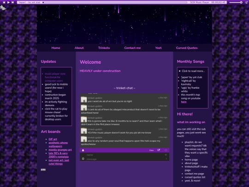Mute chat sounds with speaker icon
The image size is (249, 187).
166,155
